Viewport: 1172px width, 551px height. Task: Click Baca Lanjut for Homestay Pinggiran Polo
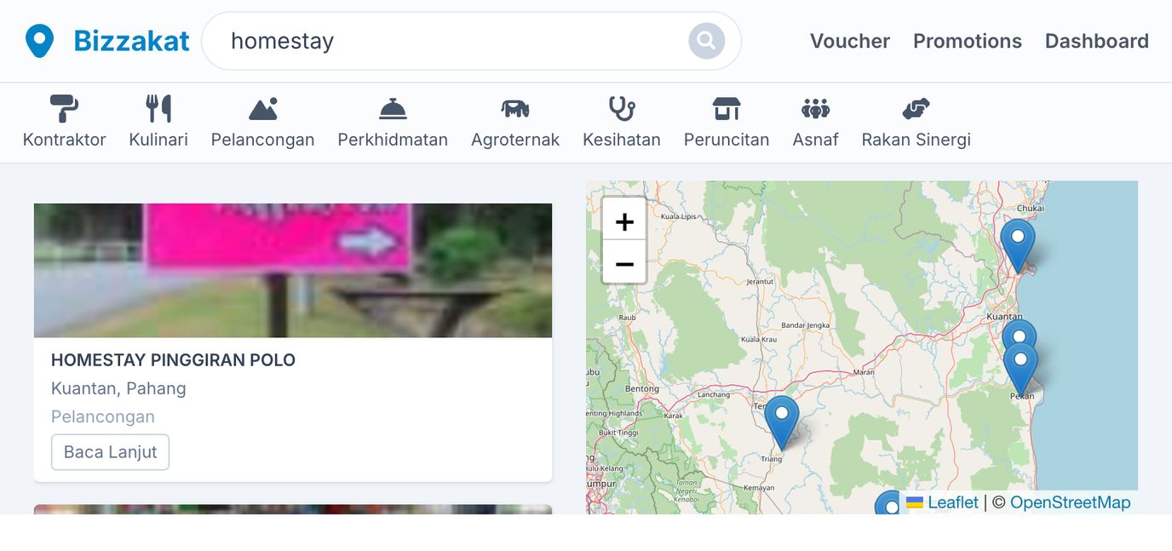click(x=110, y=452)
